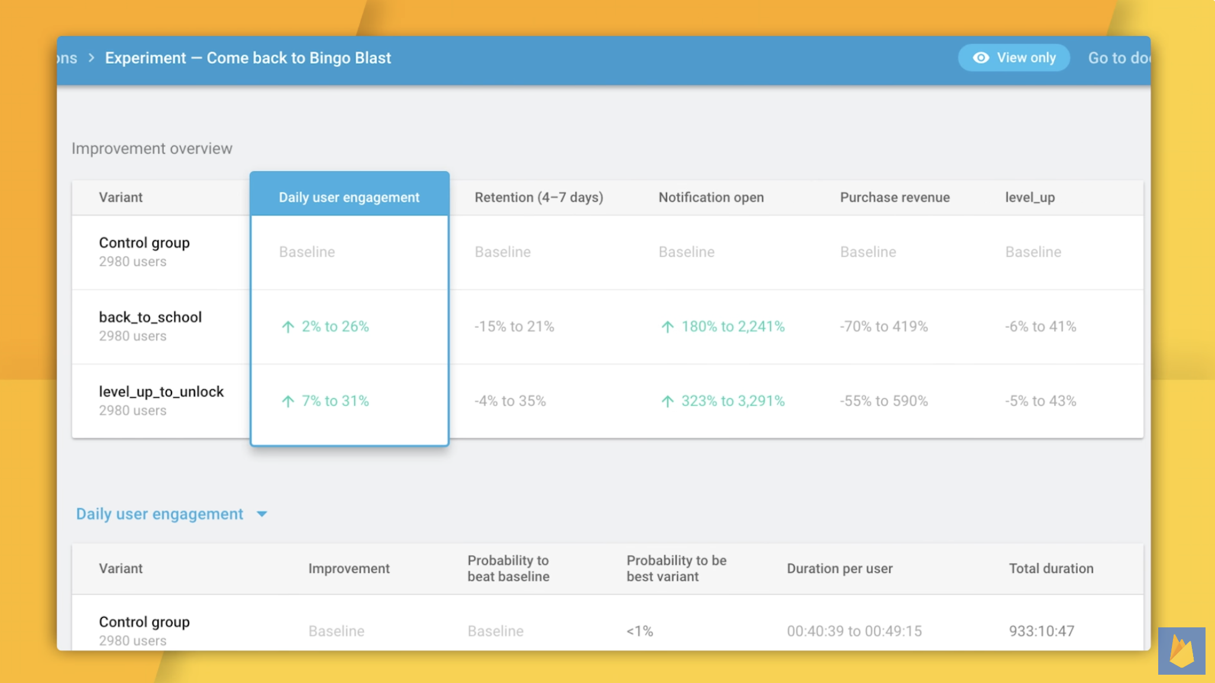The height and width of the screenshot is (683, 1215).
Task: Open the Daily user engagement dropdown arrow
Action: pos(262,514)
